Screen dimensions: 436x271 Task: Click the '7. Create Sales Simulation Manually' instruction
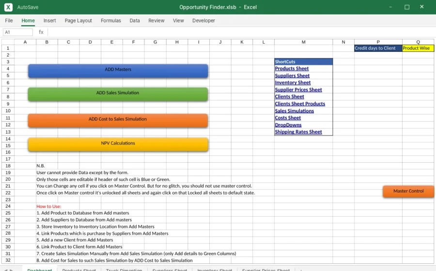point(136,254)
